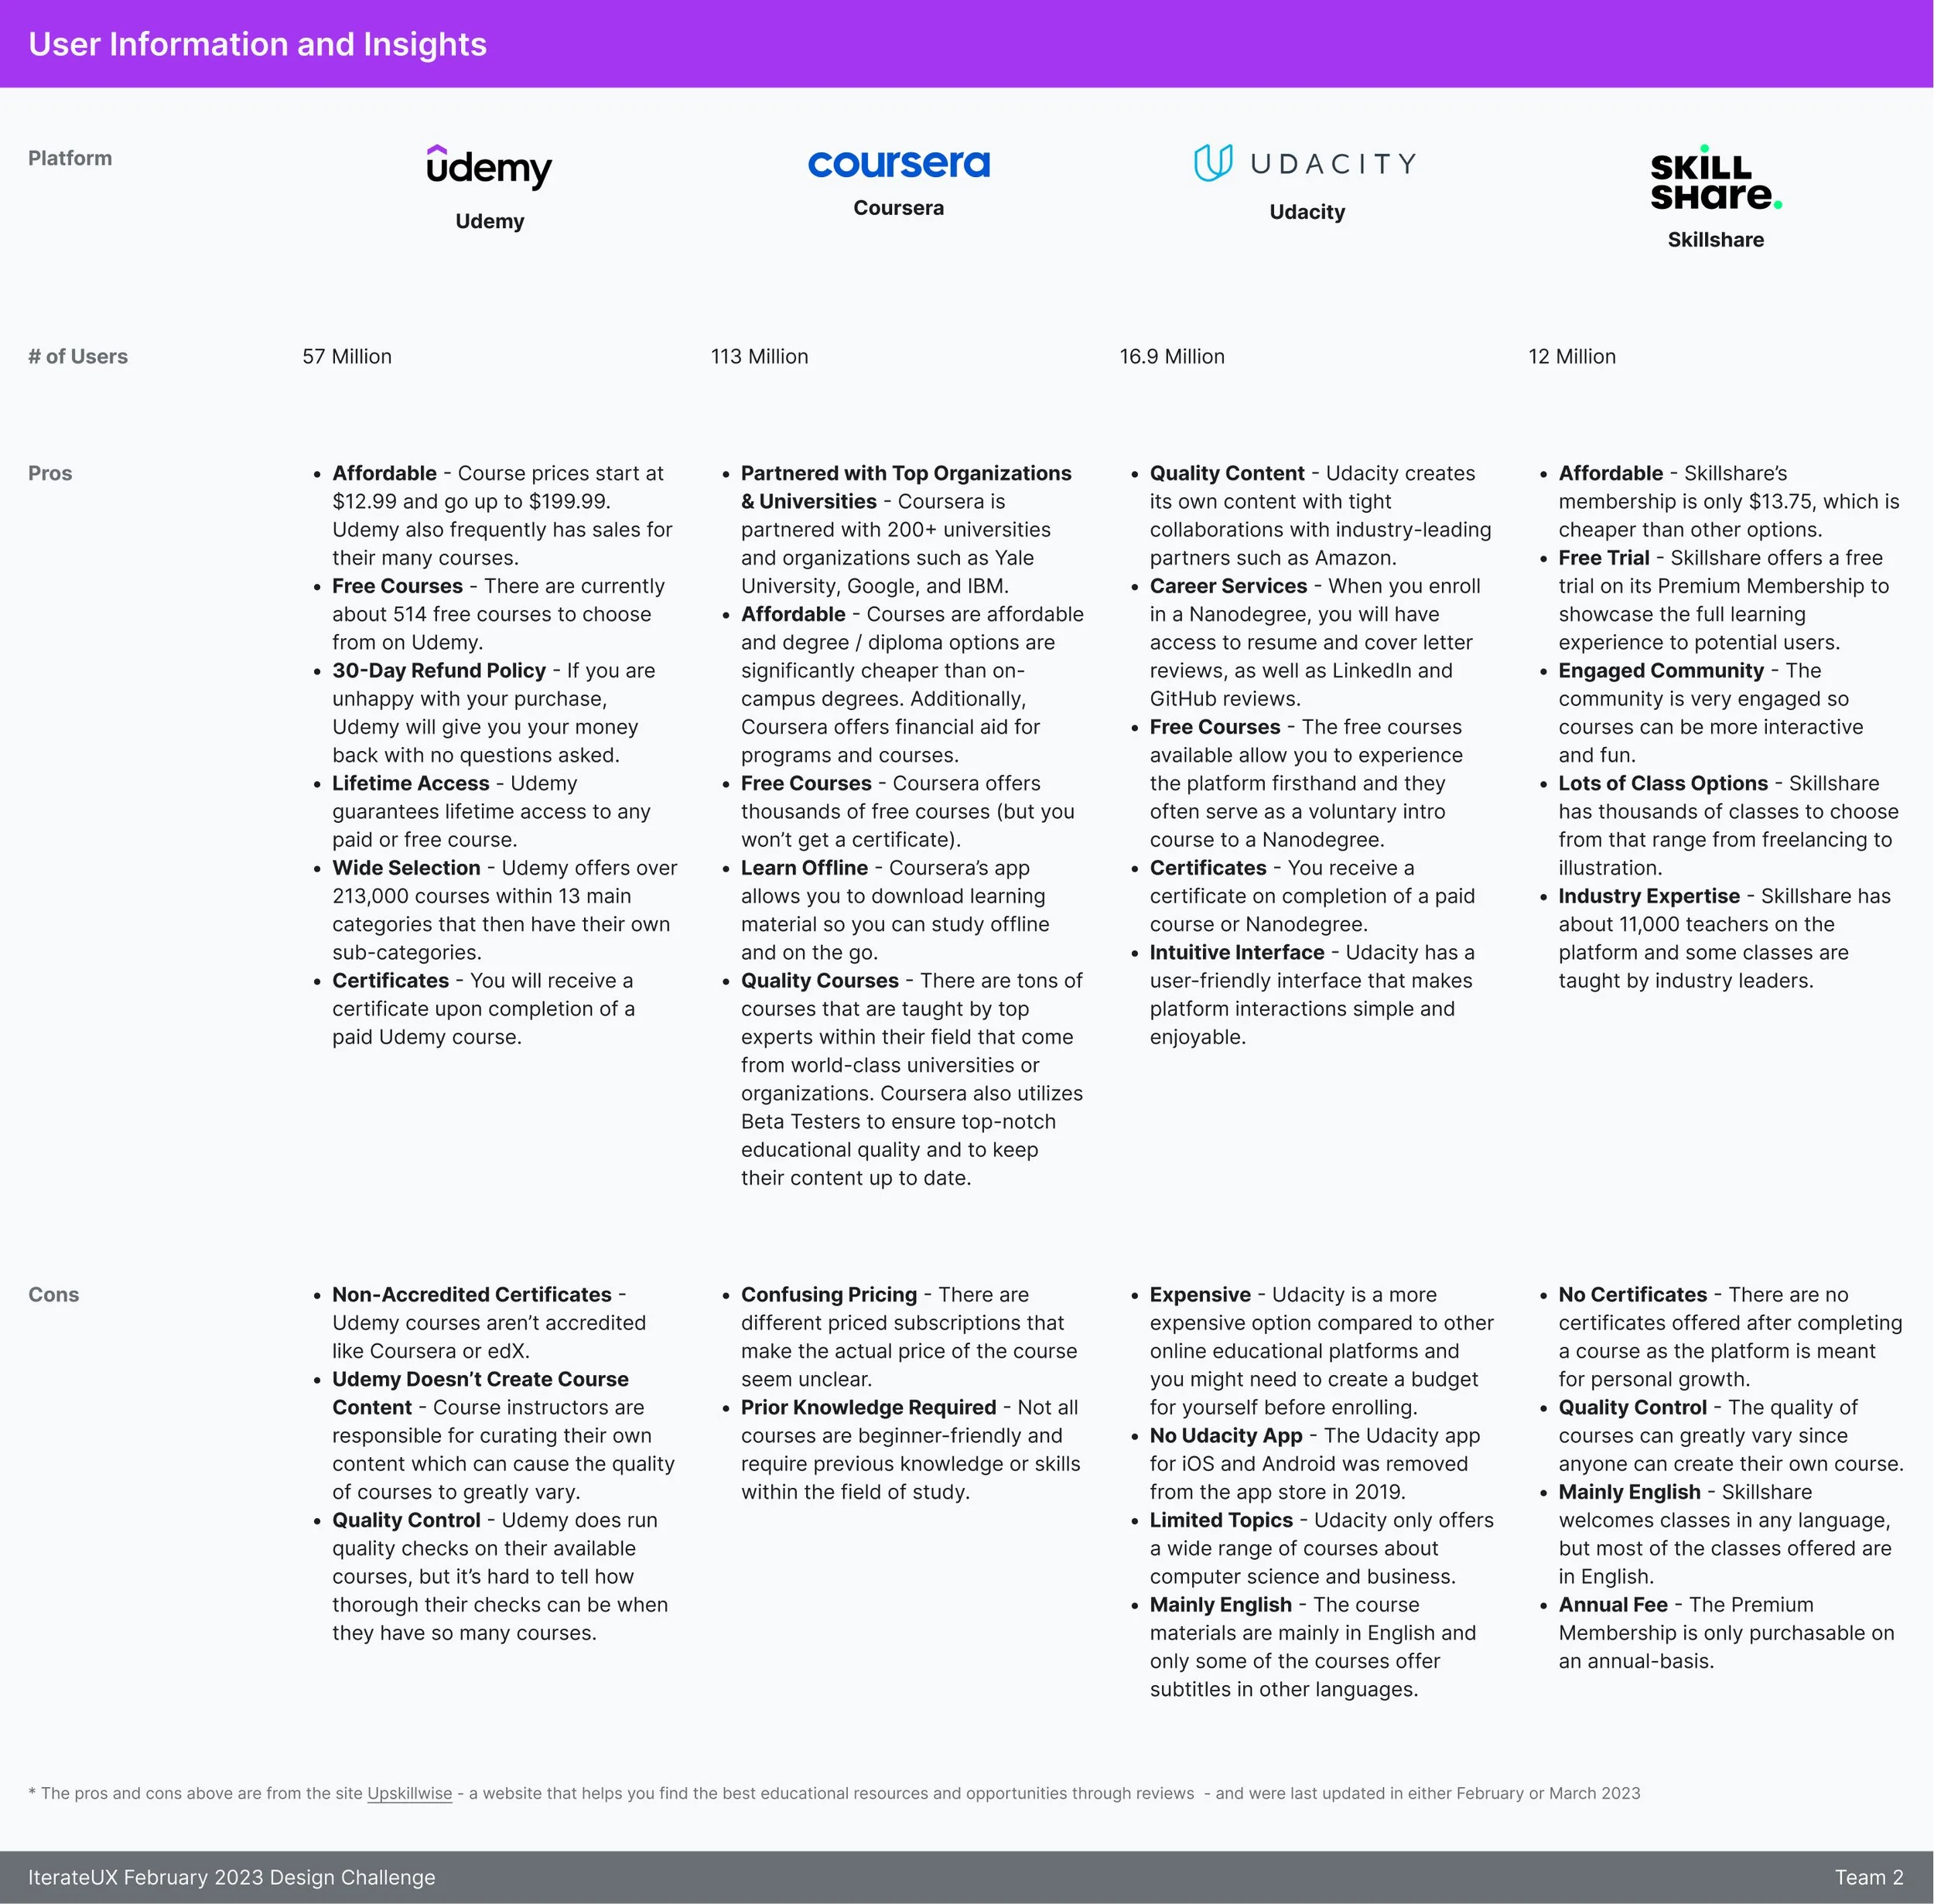Click the 'Team 2' footer label

[1868, 1877]
